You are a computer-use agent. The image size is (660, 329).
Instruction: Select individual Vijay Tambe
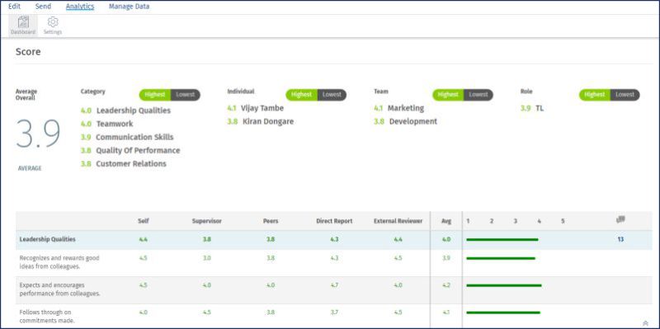click(x=262, y=108)
